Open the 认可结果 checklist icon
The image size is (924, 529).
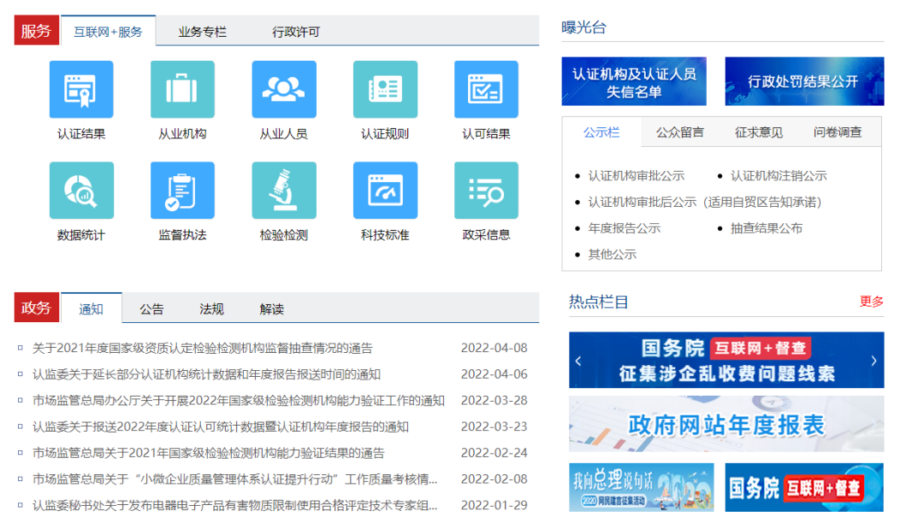(x=486, y=90)
